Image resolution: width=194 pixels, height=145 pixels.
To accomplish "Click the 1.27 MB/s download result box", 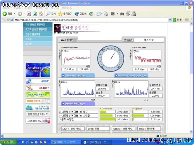I will pos(83,69).
